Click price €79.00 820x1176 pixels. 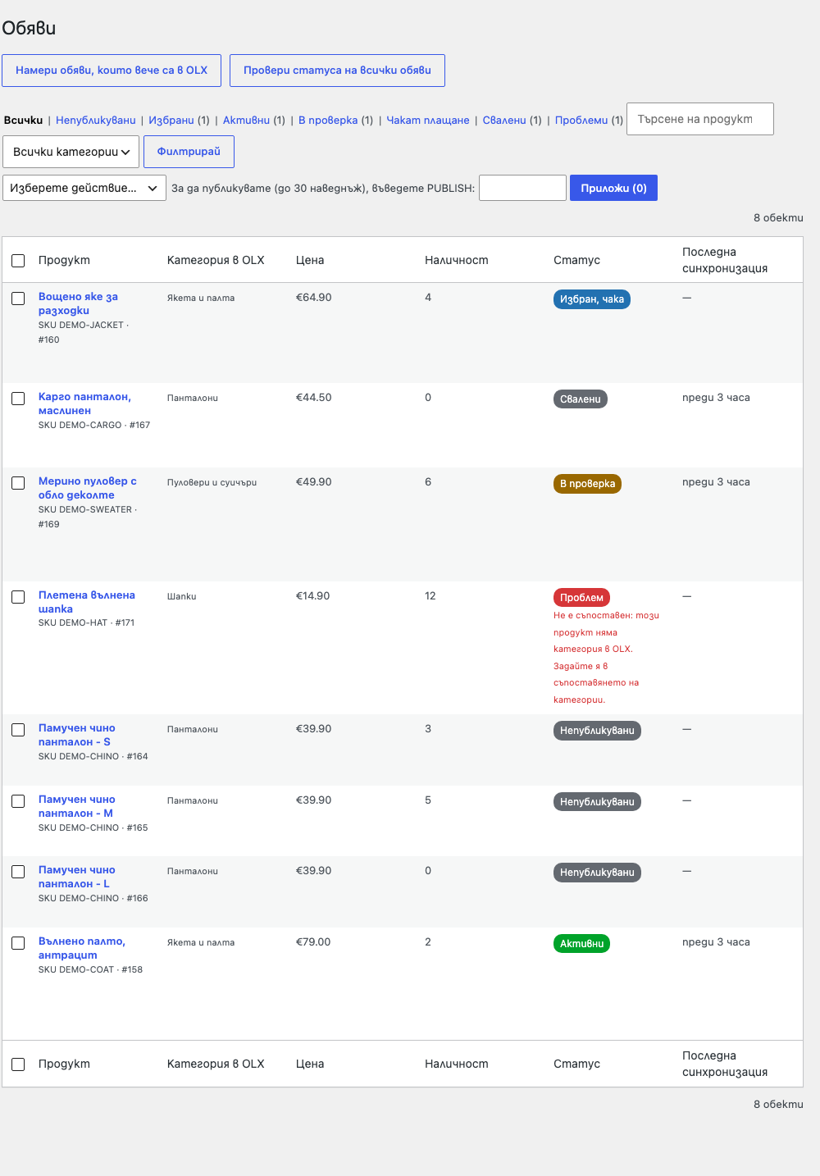pos(313,942)
